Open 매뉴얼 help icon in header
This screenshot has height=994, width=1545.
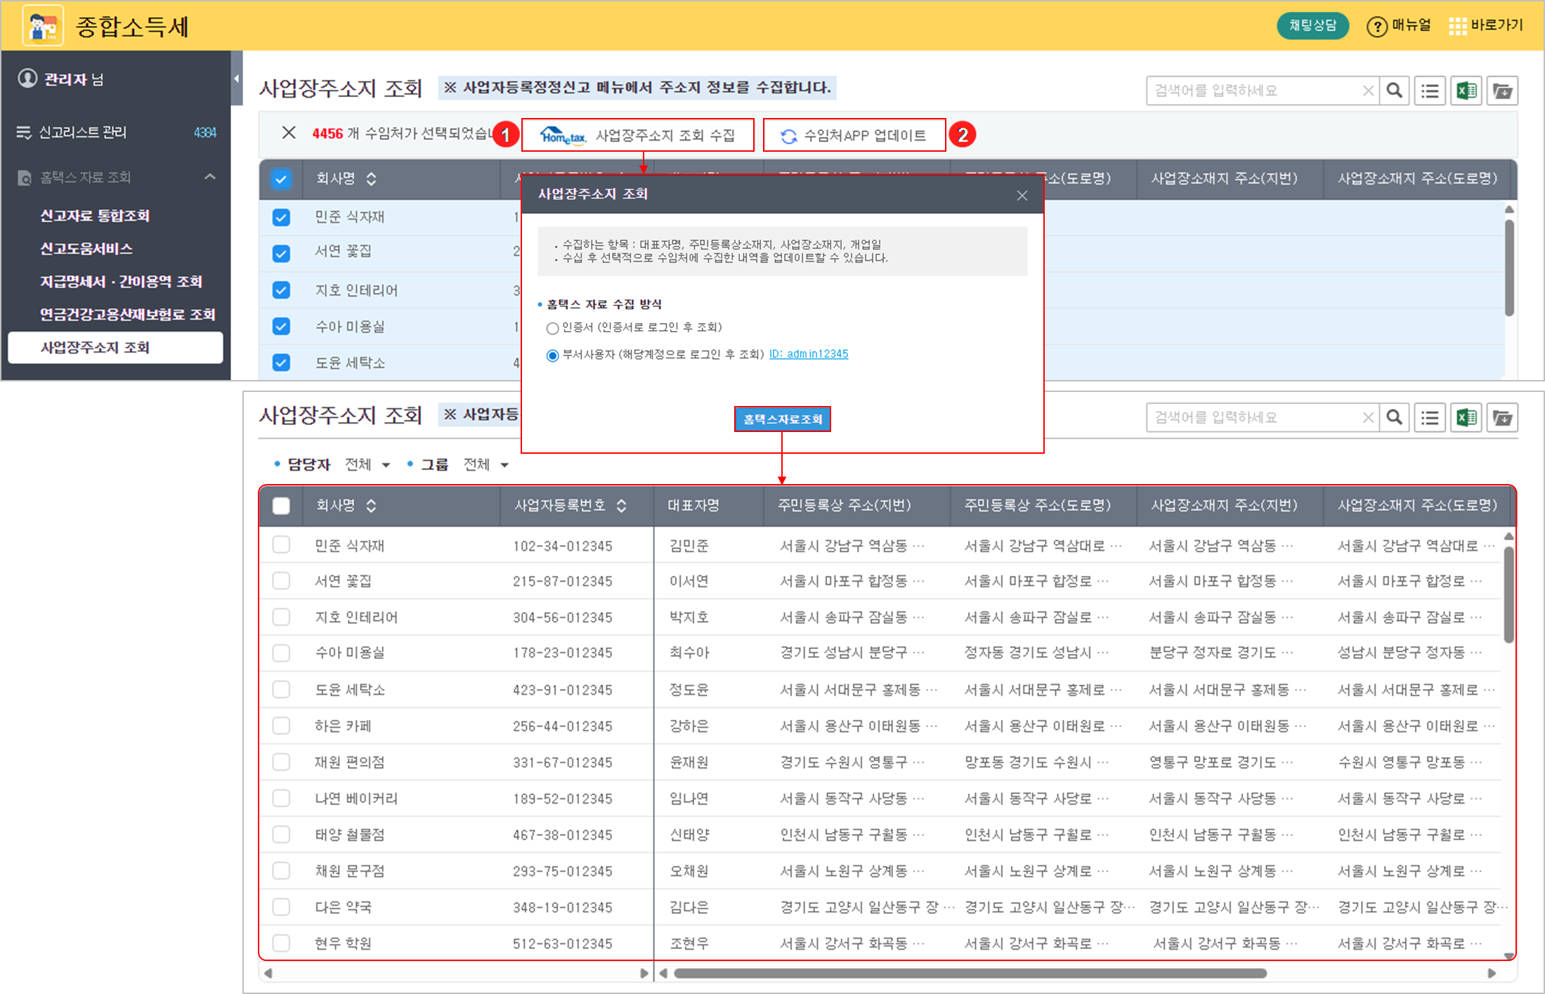coord(1376,27)
